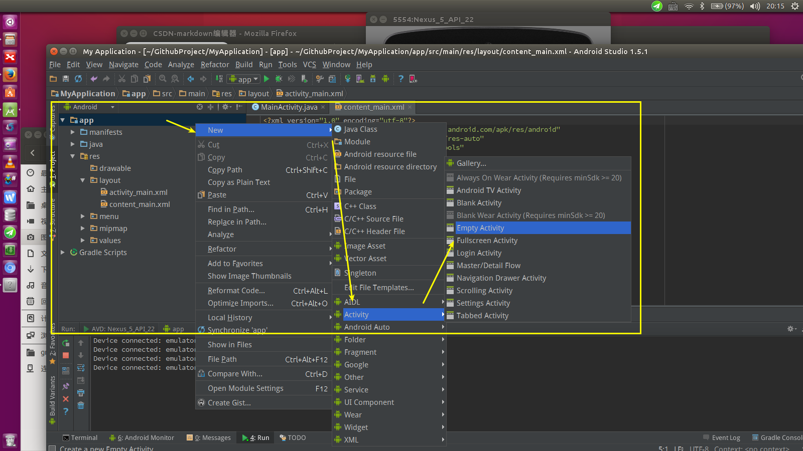Click the purple Undo arrow icon
Image resolution: width=803 pixels, height=451 pixels.
(x=94, y=79)
